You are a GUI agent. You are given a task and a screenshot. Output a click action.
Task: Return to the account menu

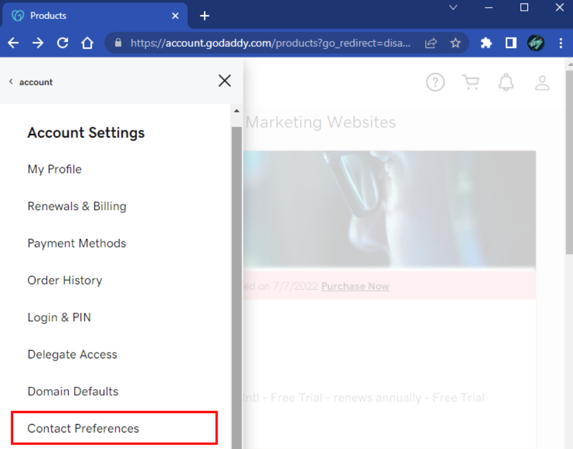click(x=31, y=82)
